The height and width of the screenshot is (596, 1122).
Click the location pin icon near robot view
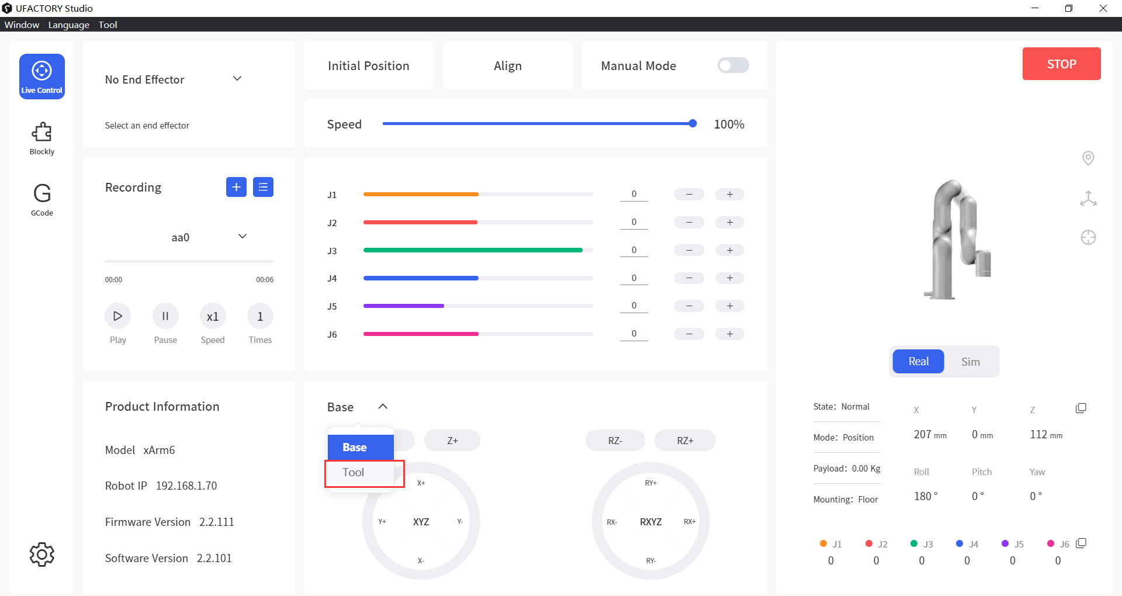1088,158
